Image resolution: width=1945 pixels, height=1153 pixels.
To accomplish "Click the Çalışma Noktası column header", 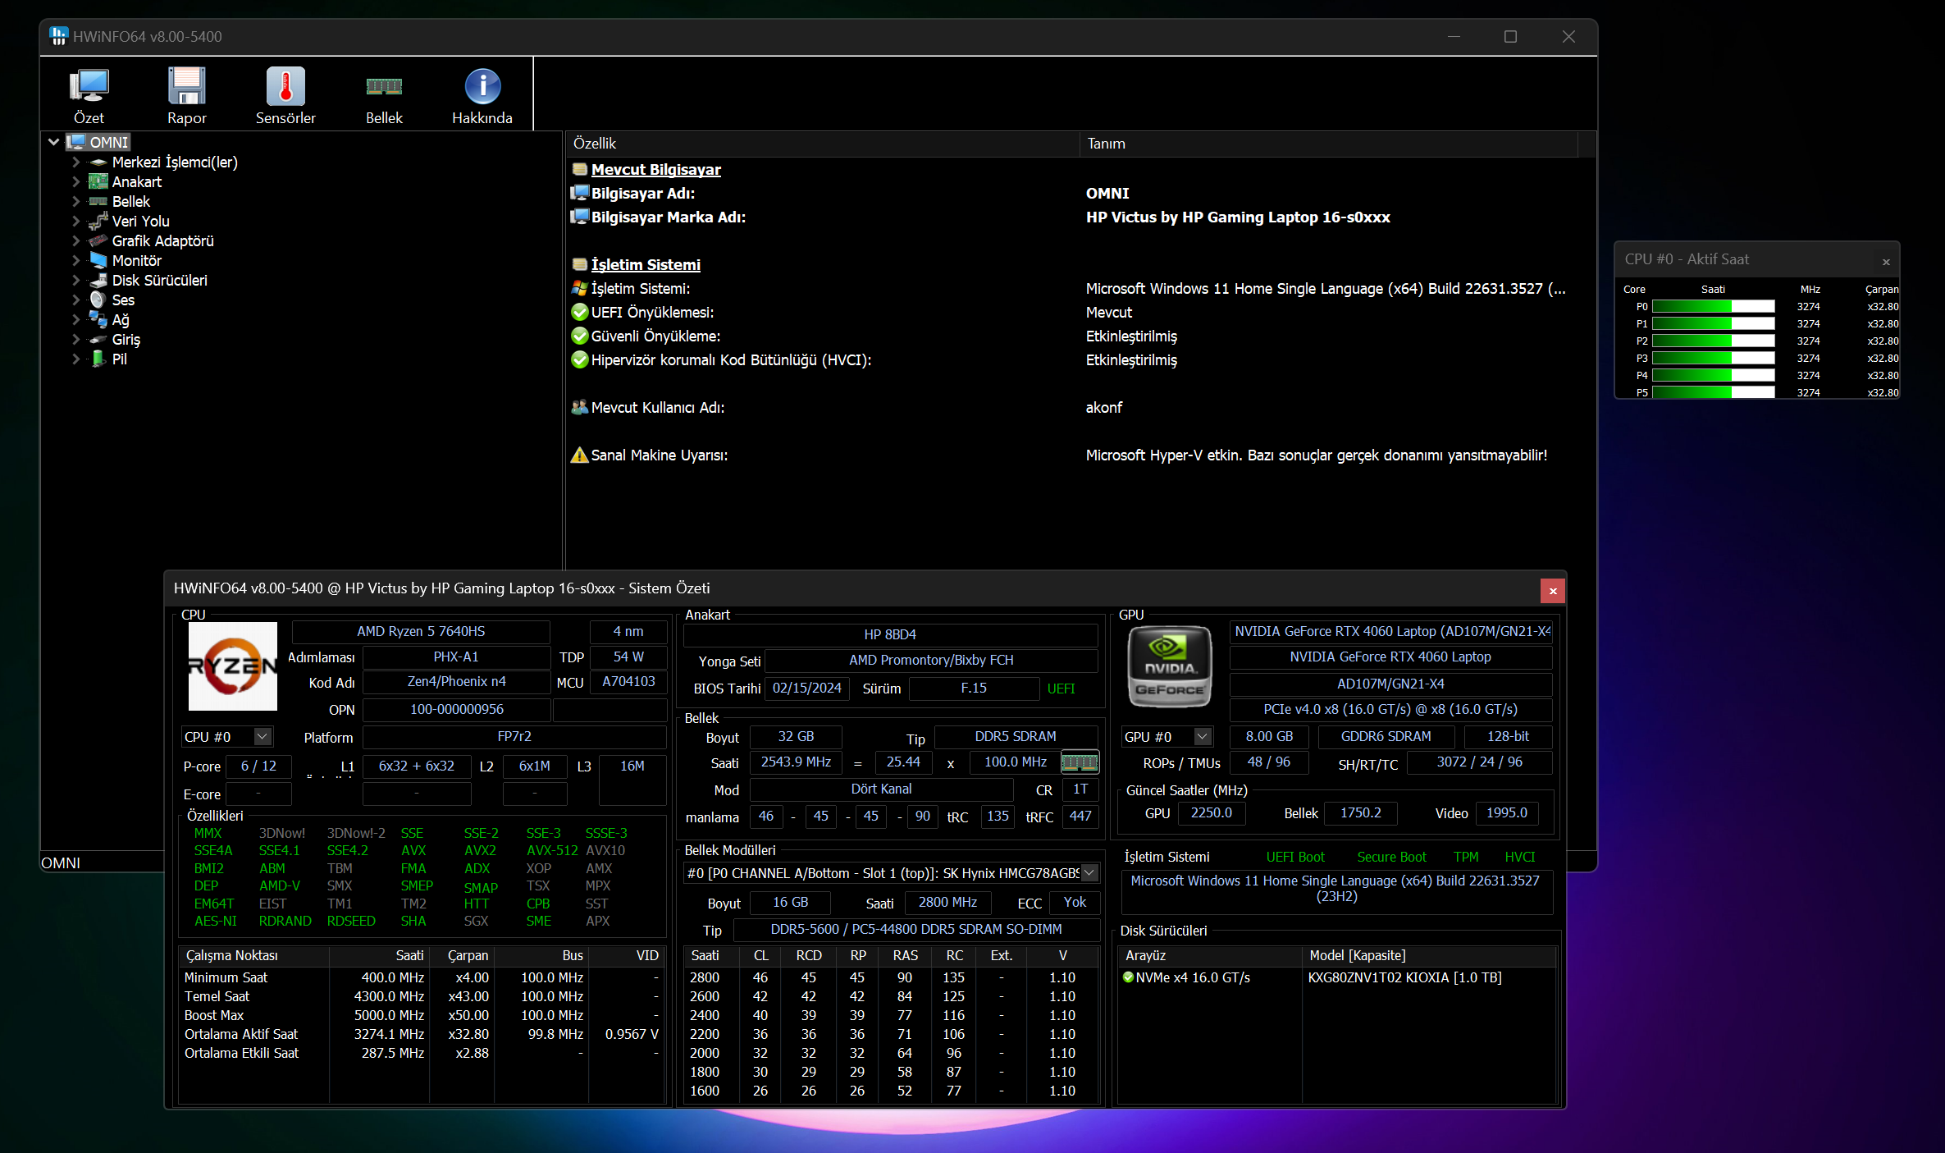I will 254,955.
